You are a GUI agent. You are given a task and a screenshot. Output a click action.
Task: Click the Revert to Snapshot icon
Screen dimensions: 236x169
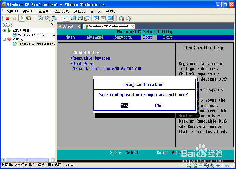click(x=47, y=18)
